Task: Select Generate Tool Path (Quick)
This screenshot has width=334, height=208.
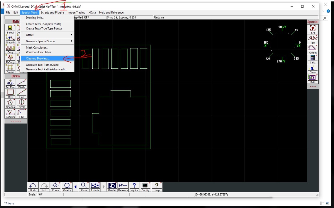Action: click(47, 65)
